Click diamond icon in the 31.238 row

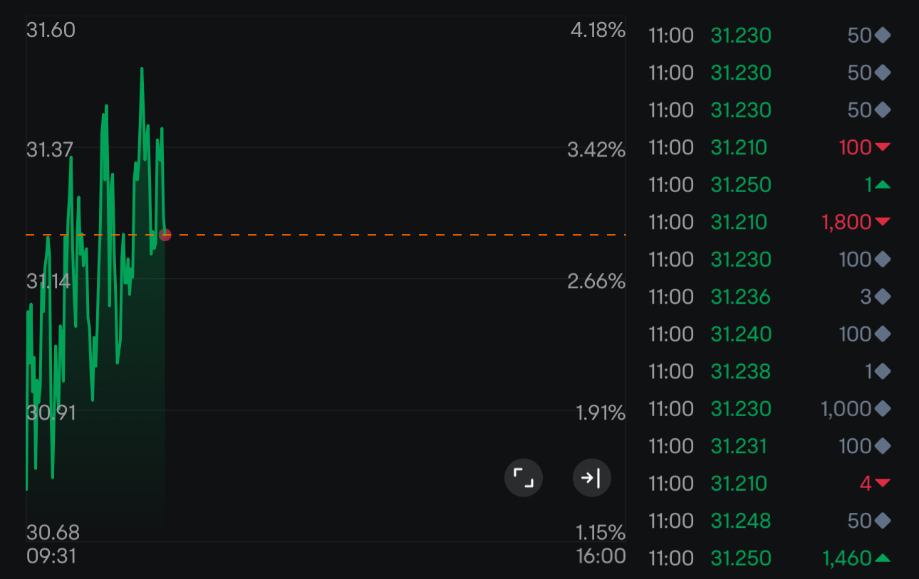883,371
